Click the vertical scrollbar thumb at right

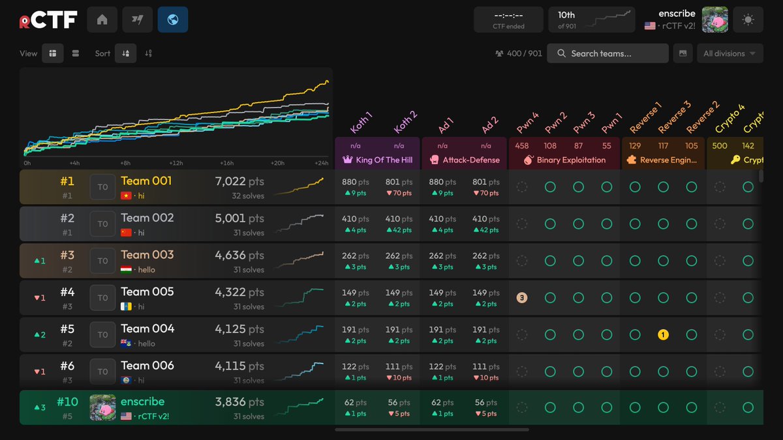[761, 176]
